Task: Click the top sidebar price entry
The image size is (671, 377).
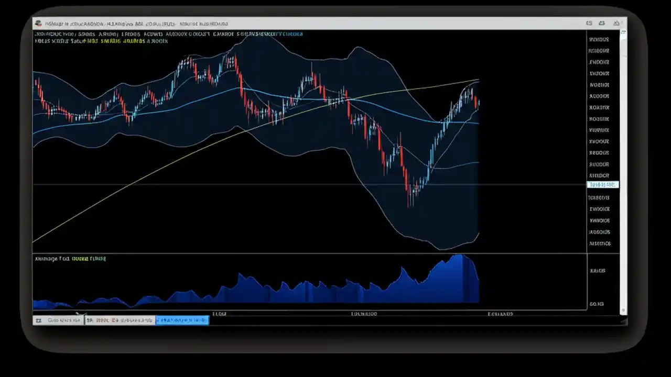Action: [599, 39]
